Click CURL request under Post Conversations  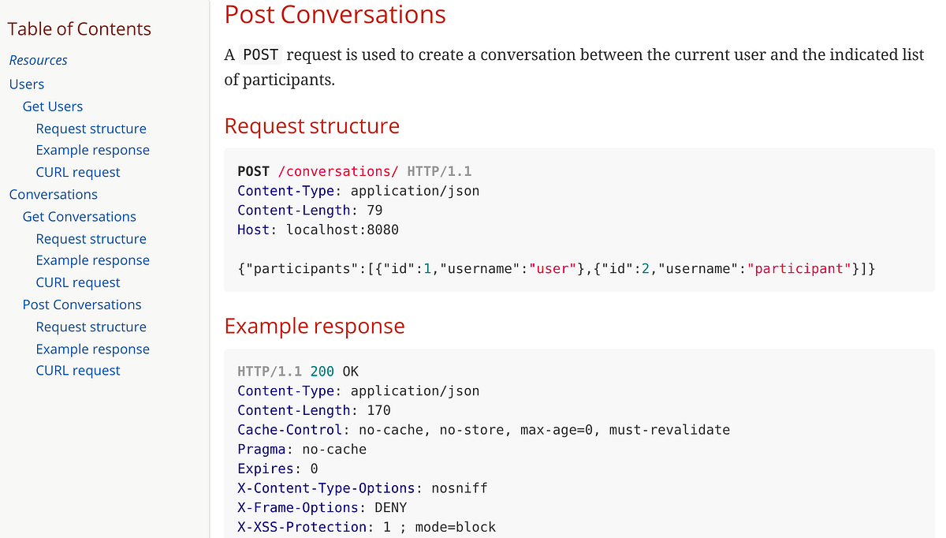pyautogui.click(x=77, y=370)
